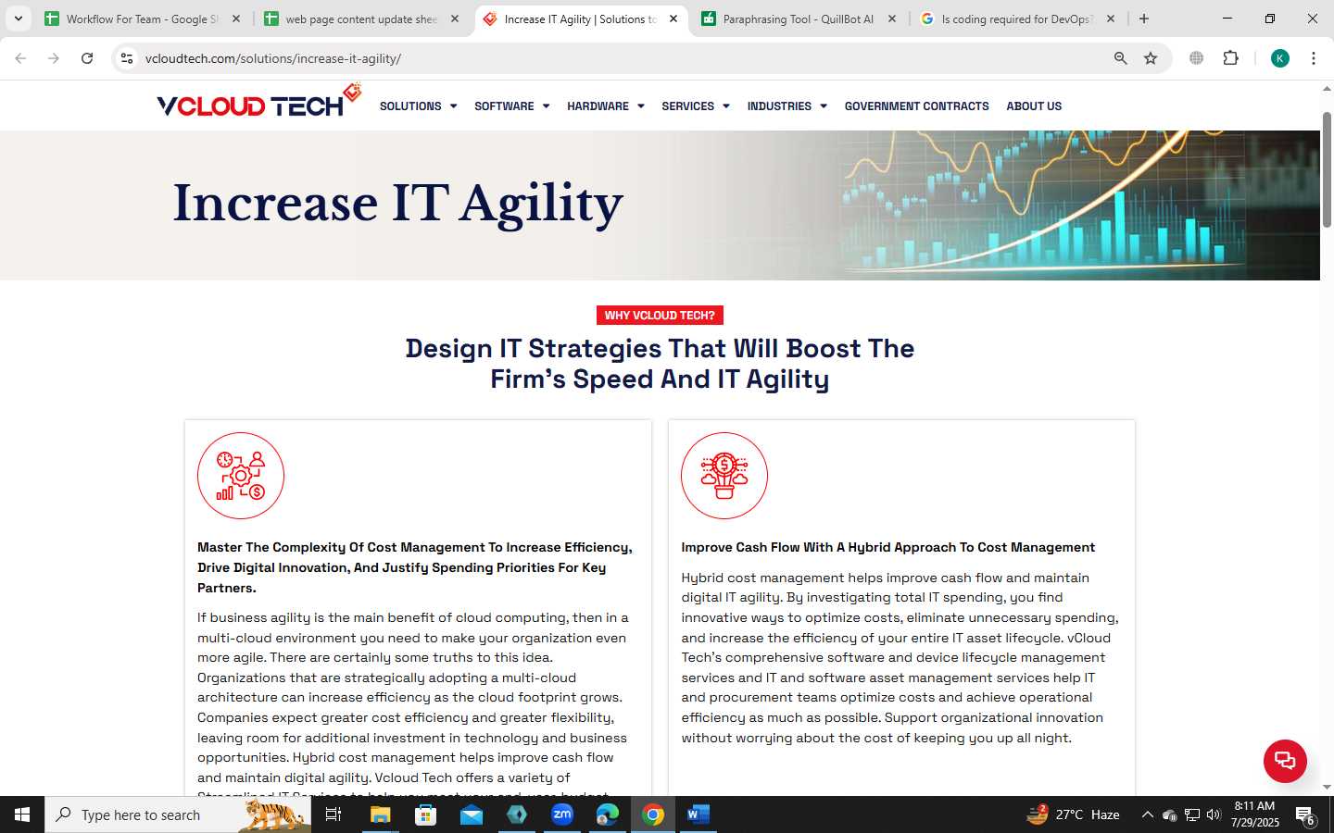Click the Increase IT Agility heading
This screenshot has width=1334, height=833.
[x=397, y=204]
